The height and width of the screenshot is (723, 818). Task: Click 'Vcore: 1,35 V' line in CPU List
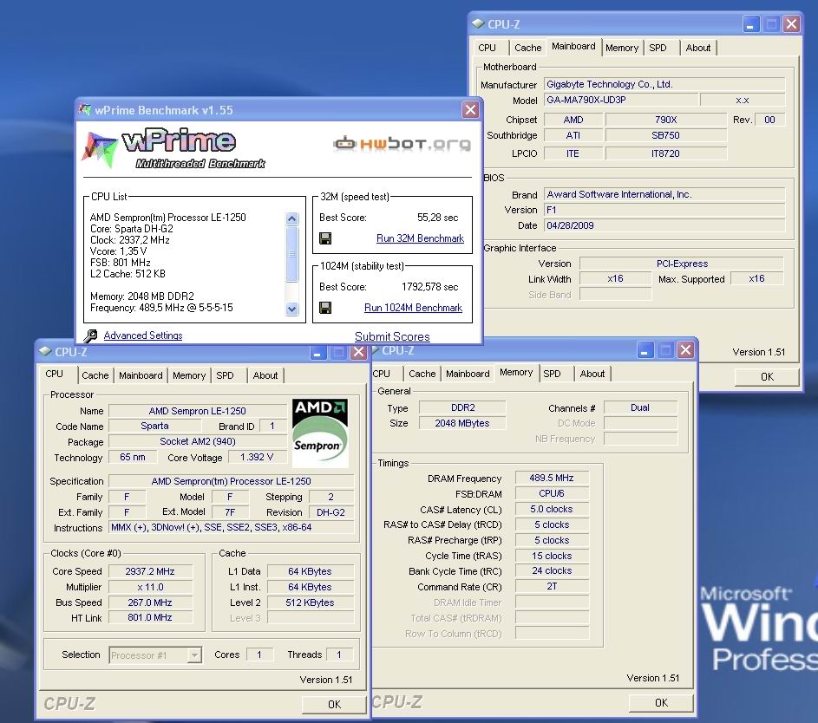coord(119,251)
